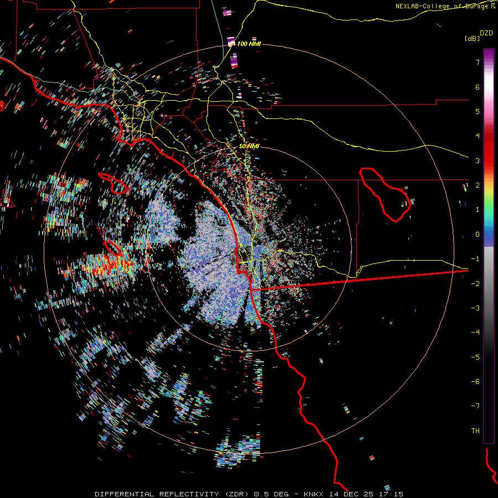This screenshot has height=498, width=498.
Task: Click the 50 NMI range ring label
Action: (x=248, y=146)
